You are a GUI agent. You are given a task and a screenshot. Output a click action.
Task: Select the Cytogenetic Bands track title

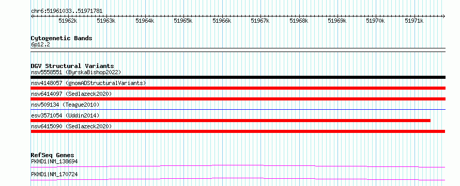[62, 38]
